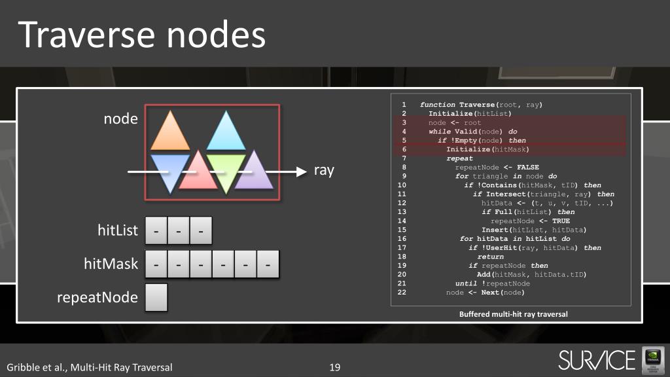Click highlighted line 'while Valid(node) do'
Screen dimensions: 670x377
pos(473,132)
